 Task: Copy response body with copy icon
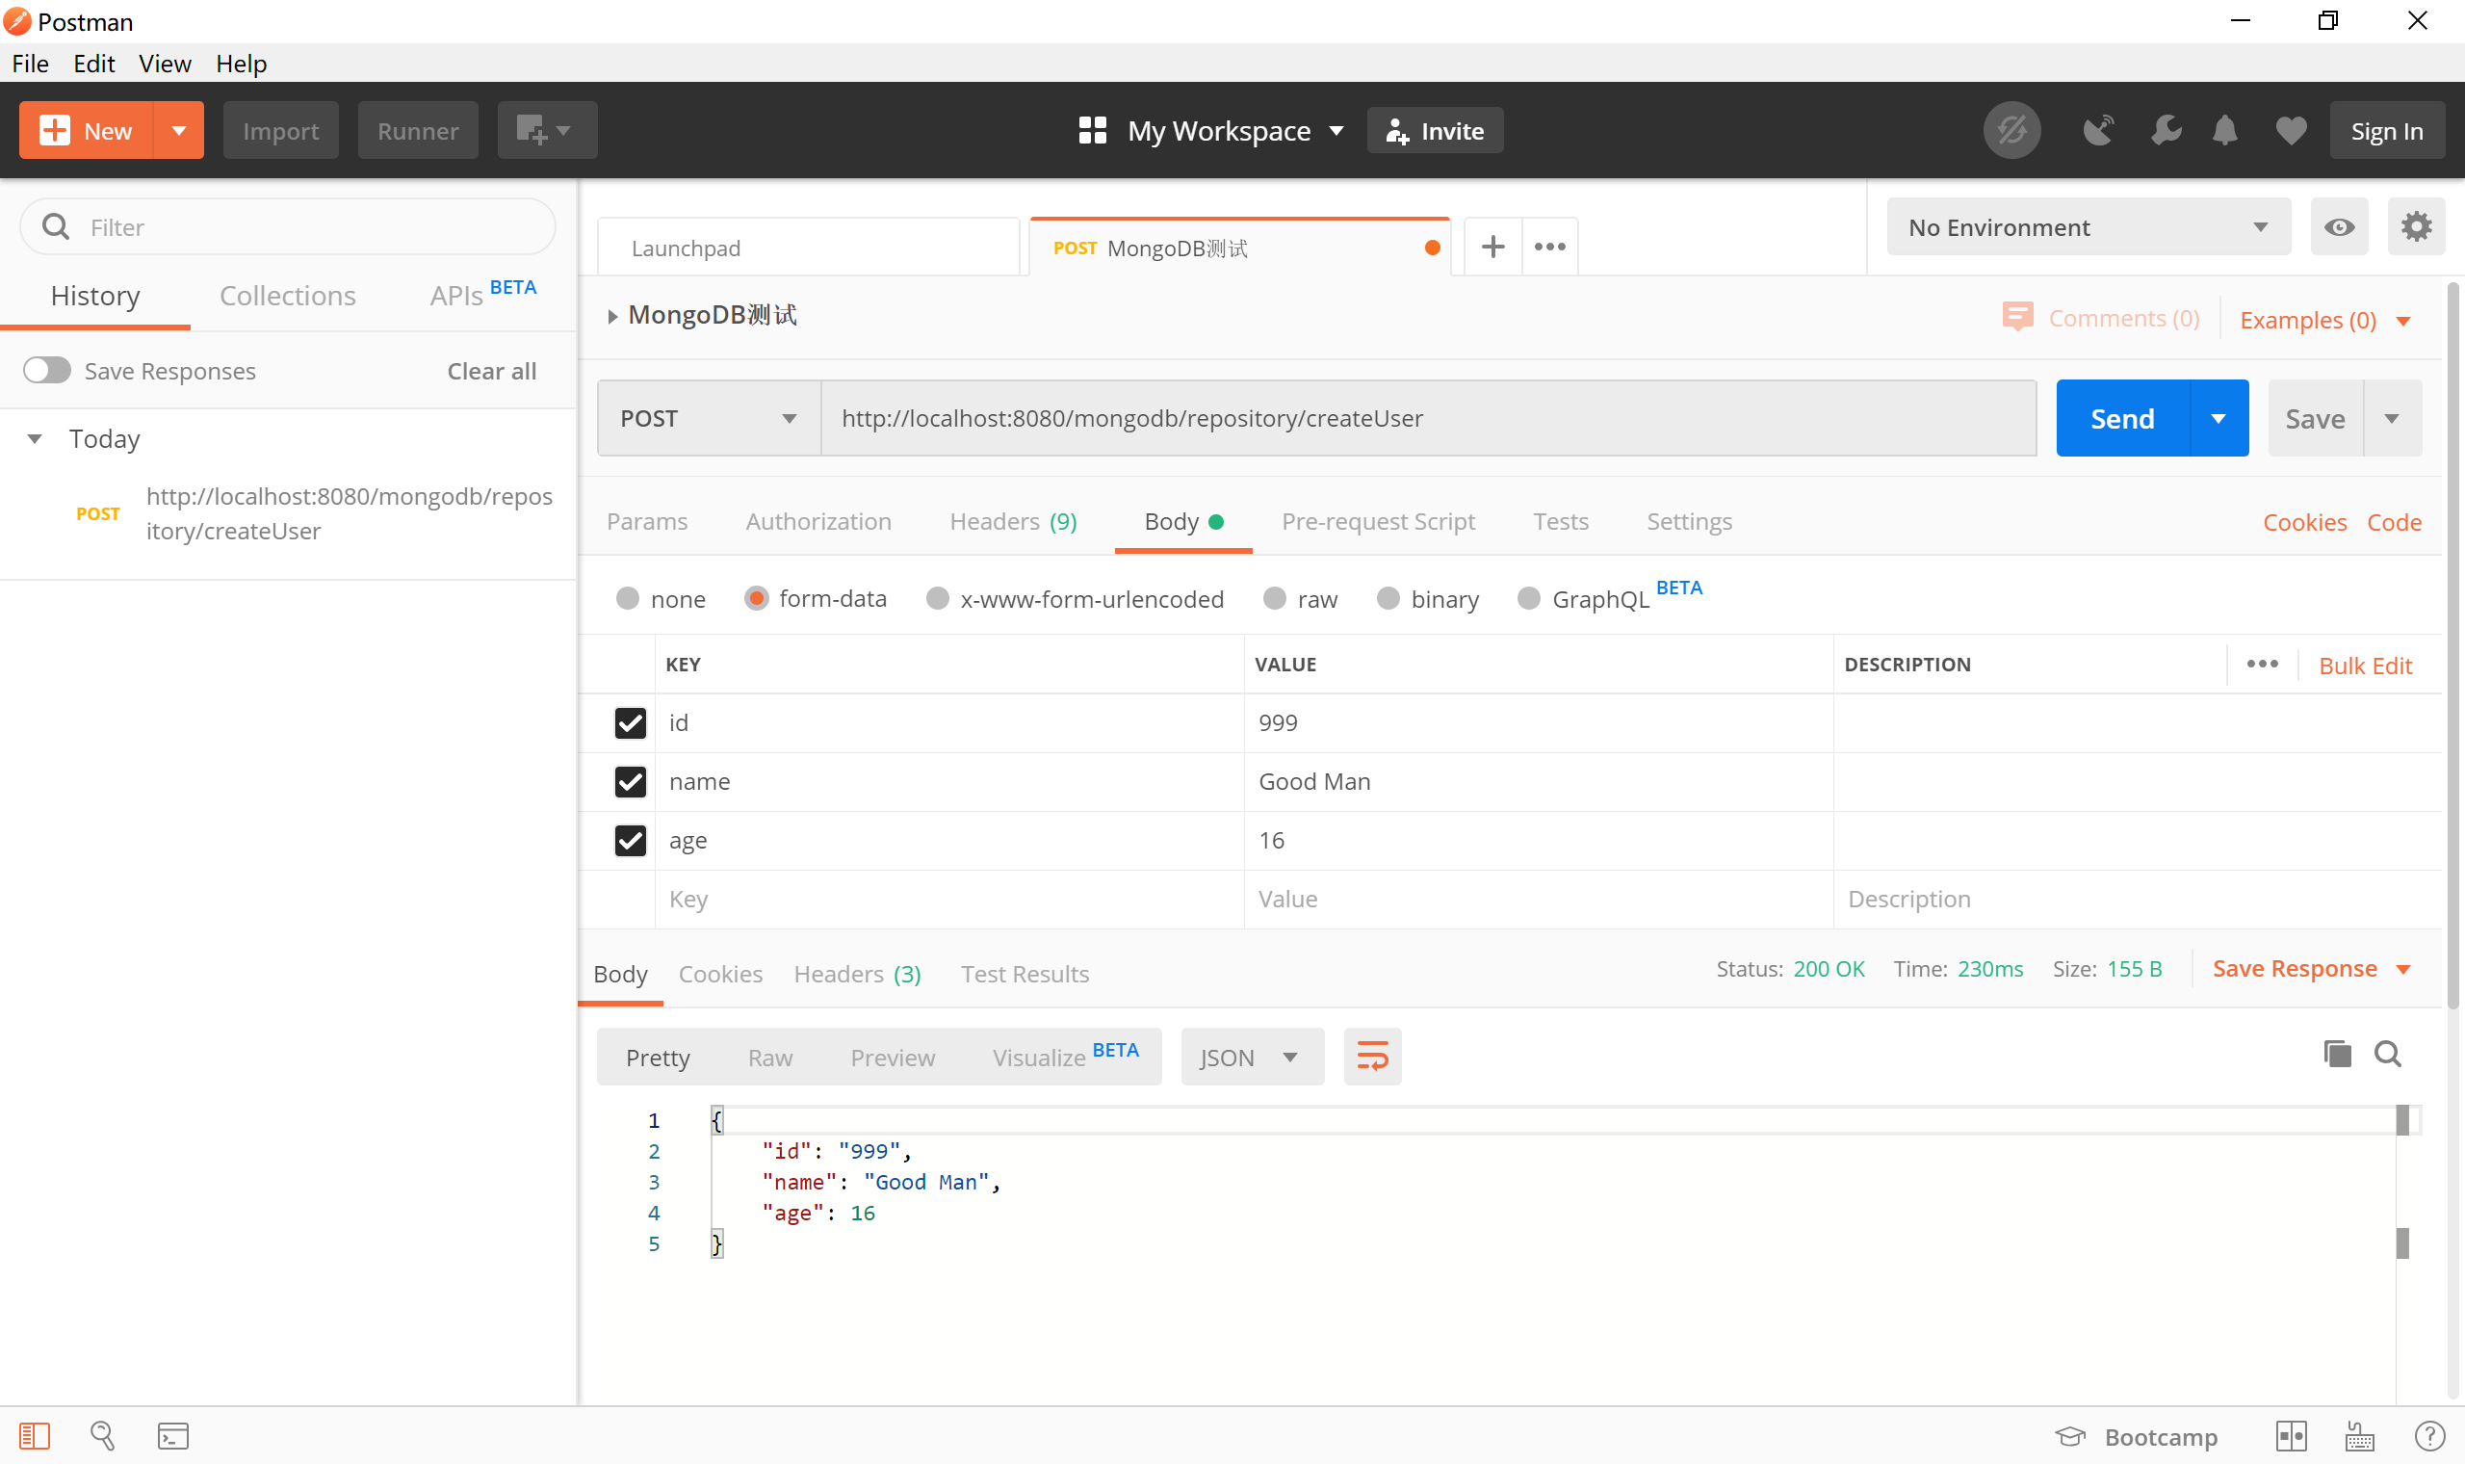(x=2337, y=1054)
